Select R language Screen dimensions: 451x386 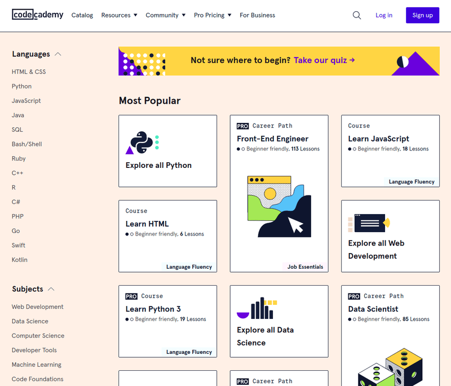[14, 188]
